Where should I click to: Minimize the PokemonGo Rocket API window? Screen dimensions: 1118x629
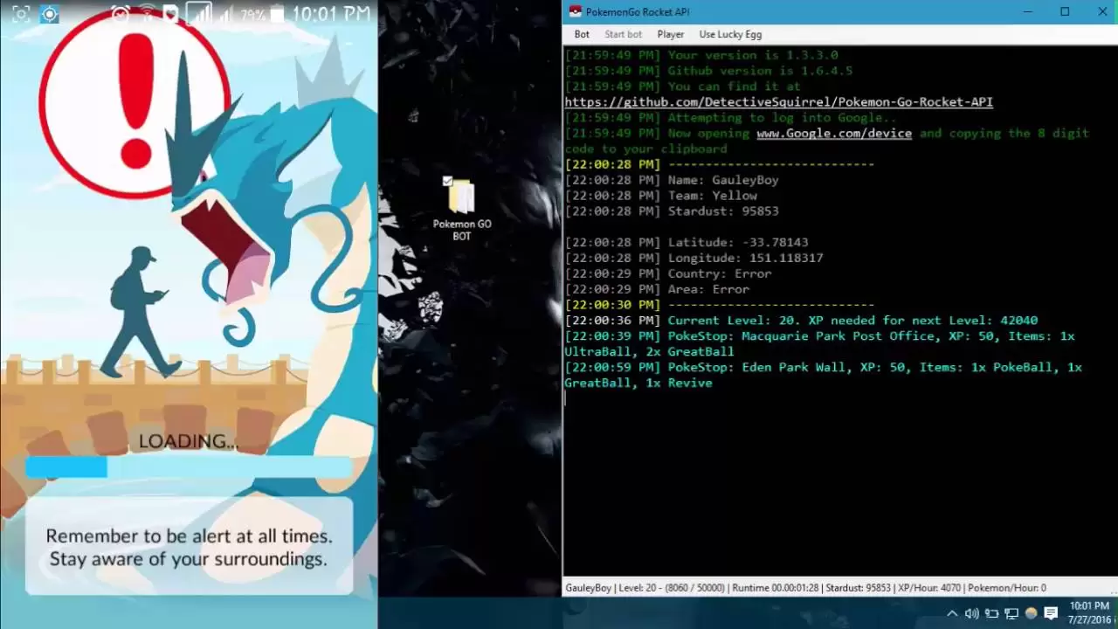1026,11
